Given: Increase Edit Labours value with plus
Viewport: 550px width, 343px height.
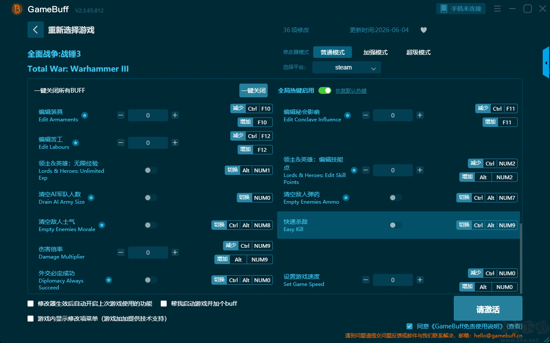Looking at the screenshot, I should 175,143.
